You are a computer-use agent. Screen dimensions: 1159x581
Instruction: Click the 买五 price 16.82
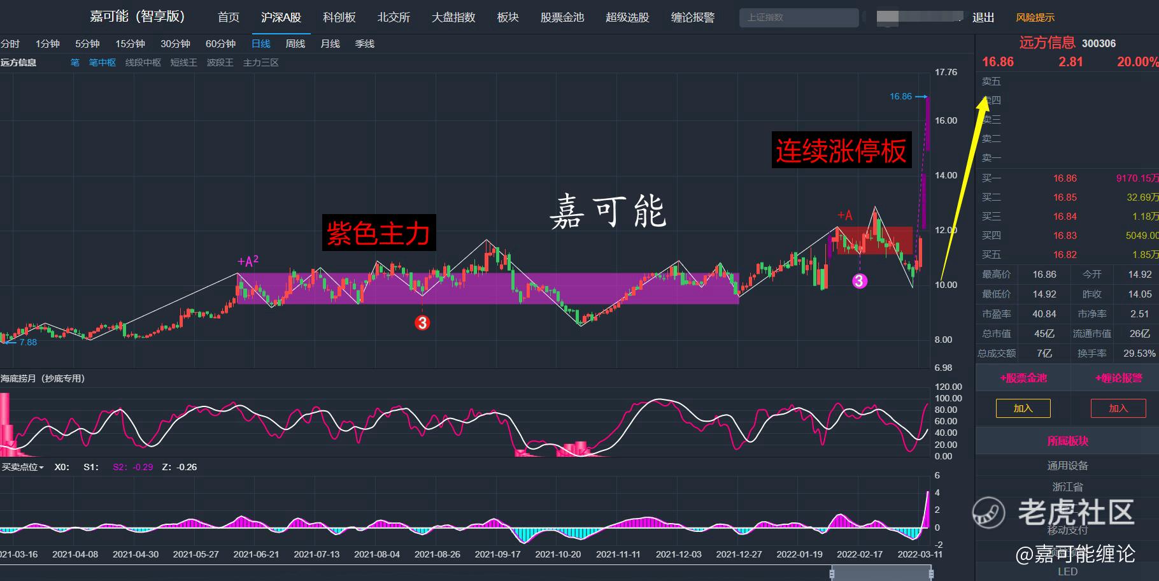click(1065, 255)
